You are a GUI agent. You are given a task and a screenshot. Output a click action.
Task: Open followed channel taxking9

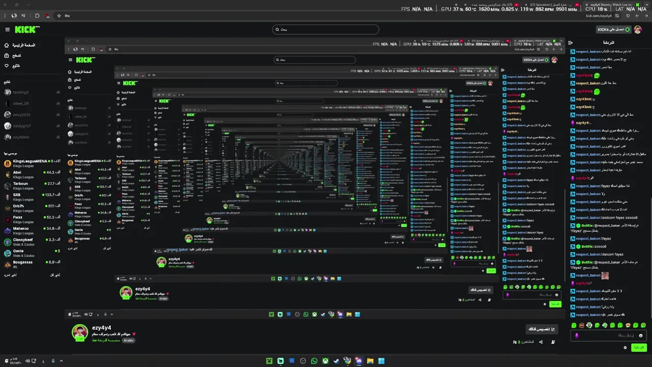pyautogui.click(x=32, y=92)
